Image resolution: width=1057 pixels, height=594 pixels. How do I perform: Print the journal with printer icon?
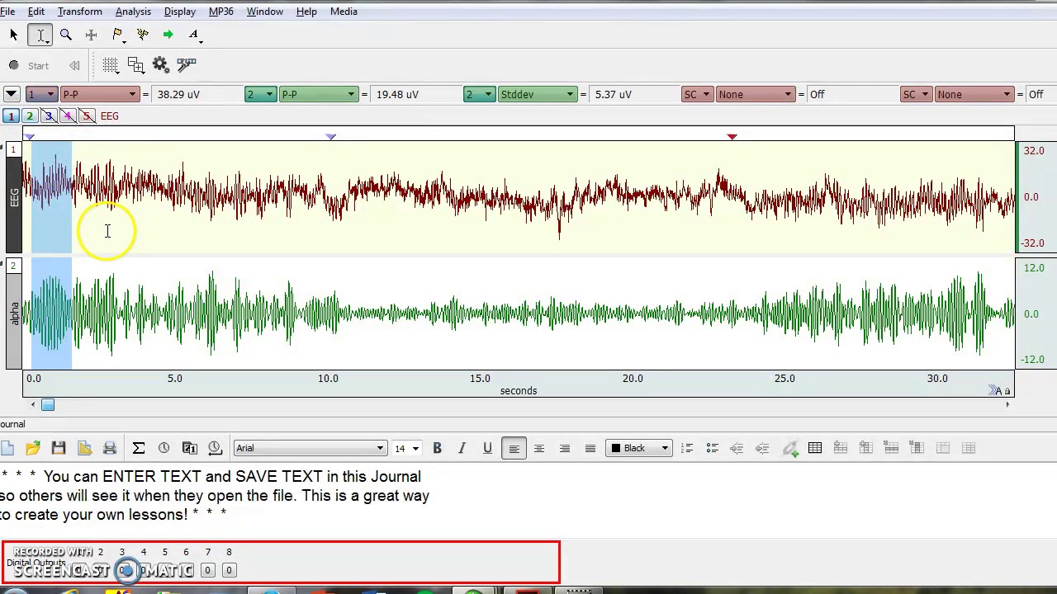coord(110,448)
